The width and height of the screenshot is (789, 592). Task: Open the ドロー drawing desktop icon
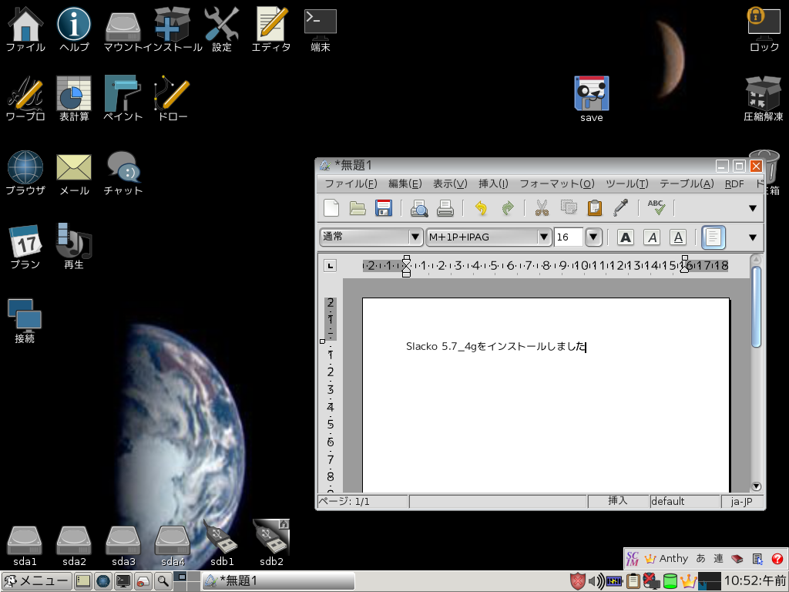coord(172,99)
